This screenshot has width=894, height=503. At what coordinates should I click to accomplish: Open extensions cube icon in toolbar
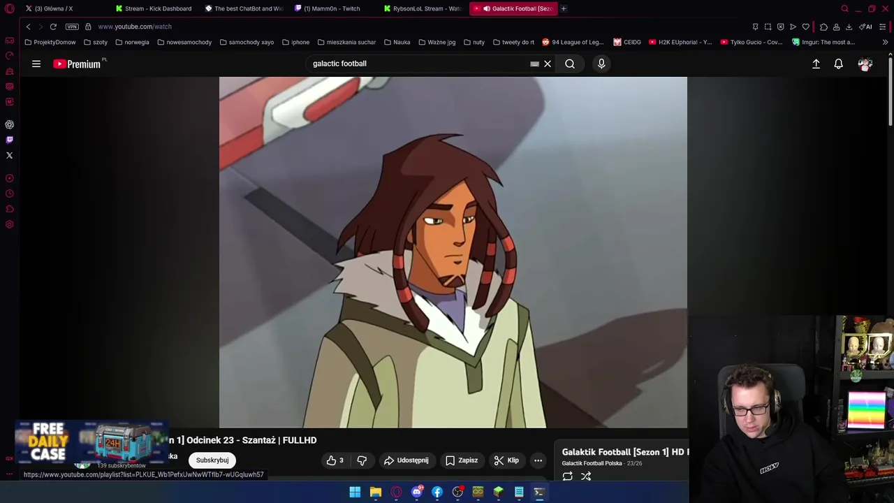pos(823,27)
